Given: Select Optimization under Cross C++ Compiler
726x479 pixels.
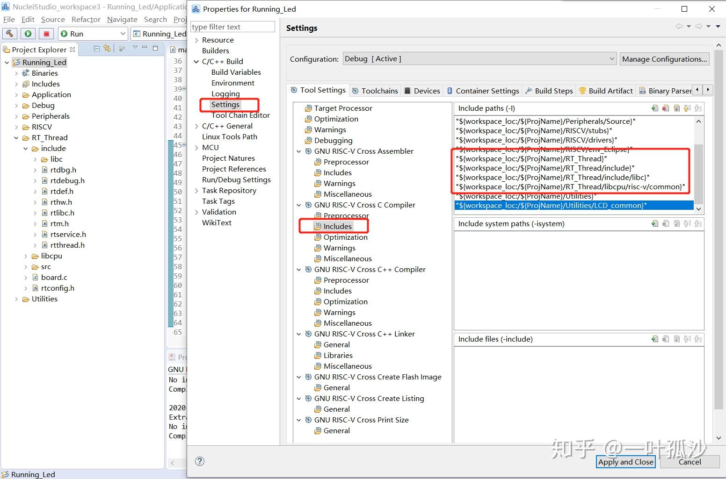Looking at the screenshot, I should 345,301.
